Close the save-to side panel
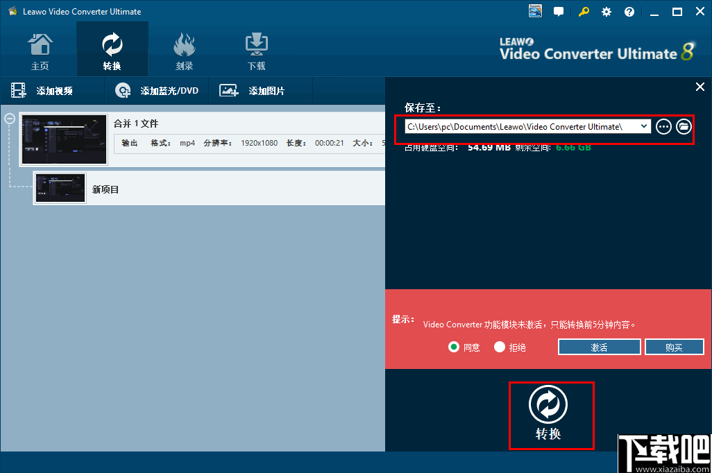The height and width of the screenshot is (473, 712). (700, 87)
